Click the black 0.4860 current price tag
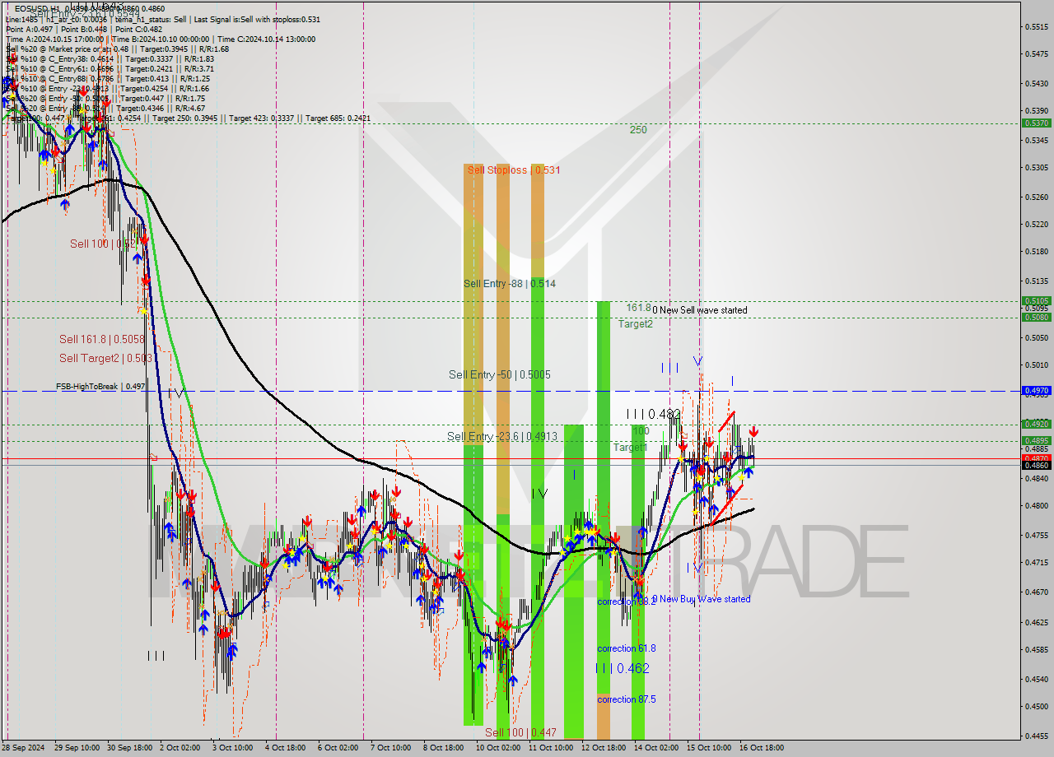Screen dimensions: 1054x757 (x=1036, y=465)
